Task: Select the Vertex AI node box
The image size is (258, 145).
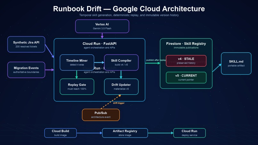Action: click(102, 26)
